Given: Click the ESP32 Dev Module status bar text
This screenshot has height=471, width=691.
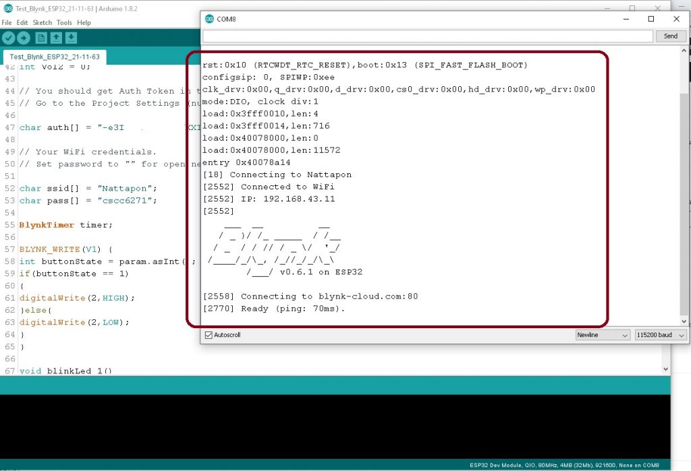Looking at the screenshot, I should (565, 466).
